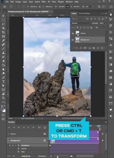The image size is (114, 158).
Task: Open the Window menu
Action: 69,2
